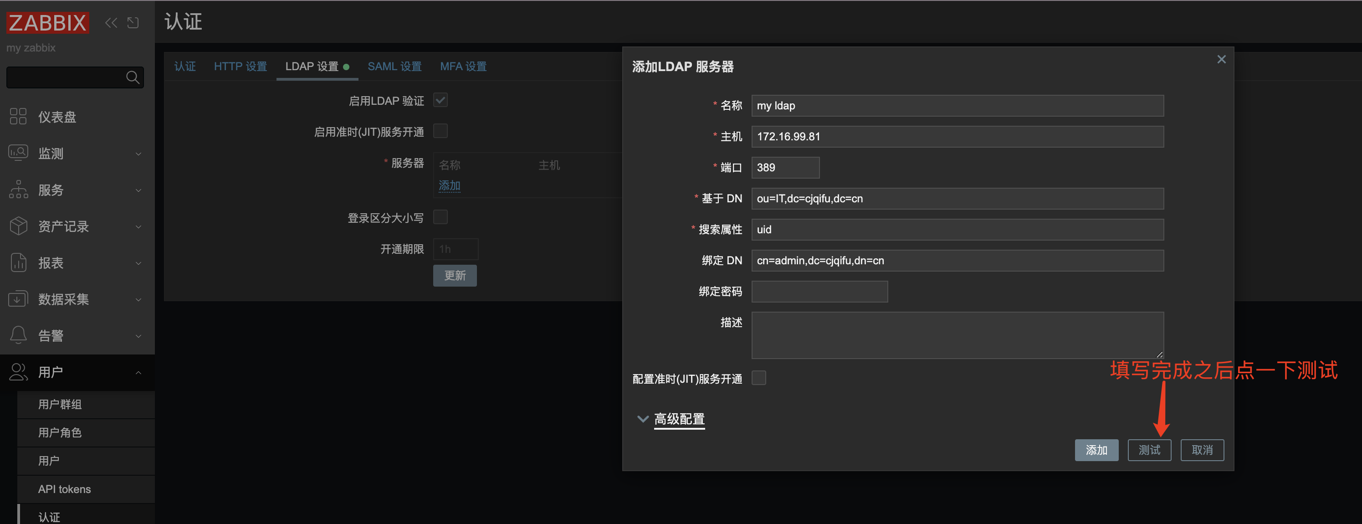
Task: Toggle 登录区分大小写 checkbox
Action: pyautogui.click(x=440, y=217)
